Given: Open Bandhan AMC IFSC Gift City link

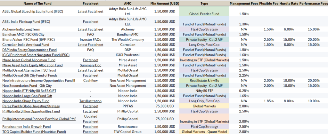Looking at the screenshot, I should 23,35.
